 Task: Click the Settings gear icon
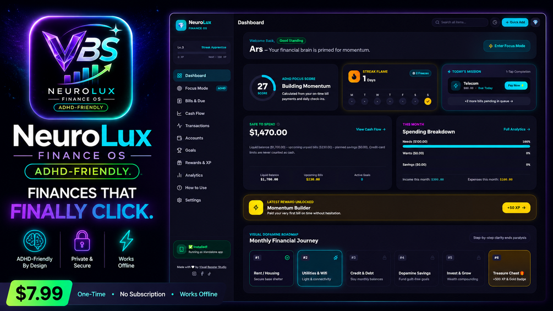click(x=179, y=200)
